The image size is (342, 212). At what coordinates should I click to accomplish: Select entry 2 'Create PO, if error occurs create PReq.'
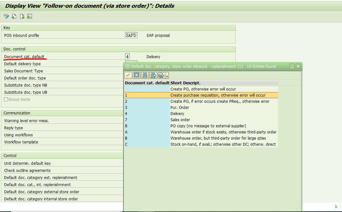[x=201, y=101]
